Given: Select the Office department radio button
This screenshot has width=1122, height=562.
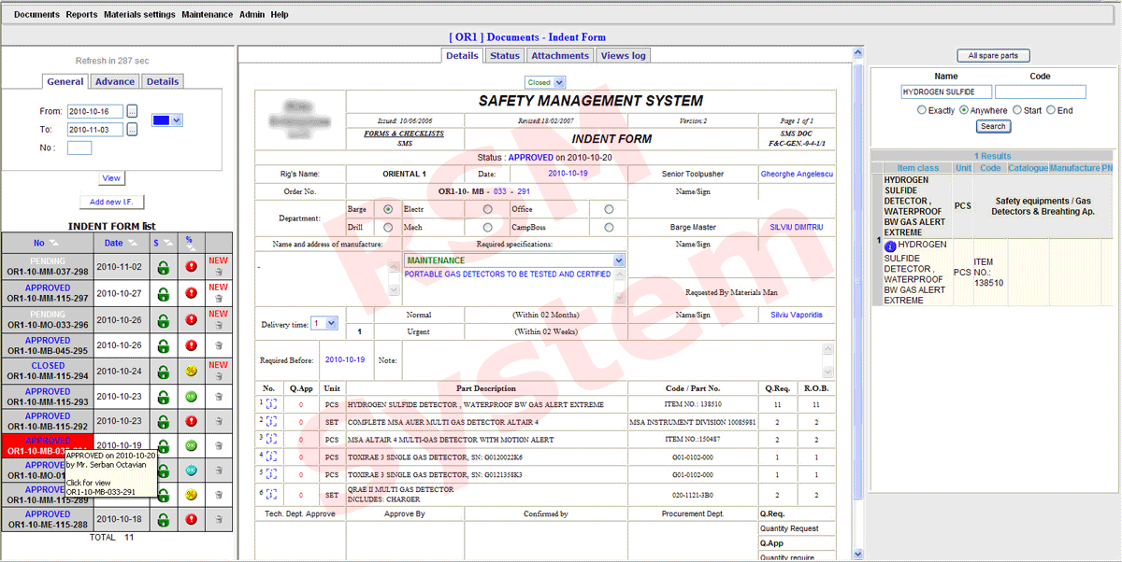Looking at the screenshot, I should tap(610, 209).
